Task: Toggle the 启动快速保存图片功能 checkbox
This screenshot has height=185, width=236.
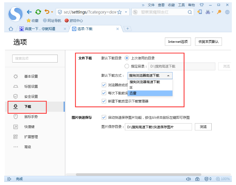Action: 104,117
